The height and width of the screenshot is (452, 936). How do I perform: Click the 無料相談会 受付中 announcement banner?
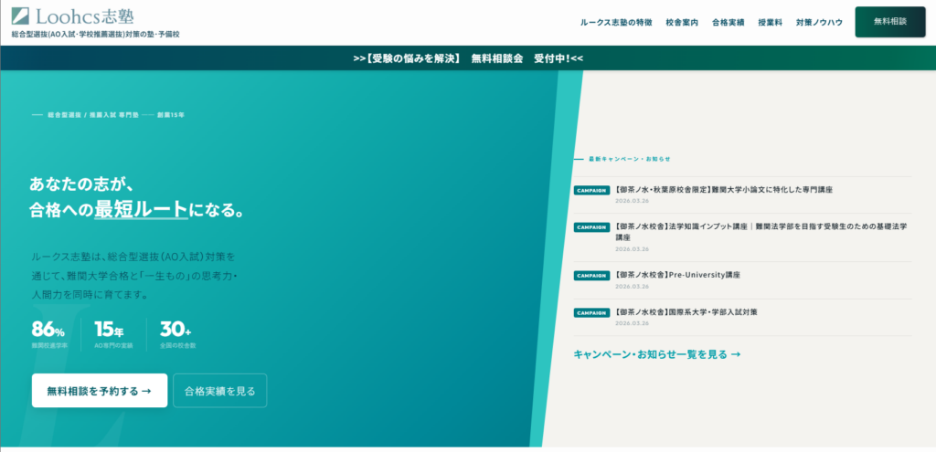[x=468, y=58]
